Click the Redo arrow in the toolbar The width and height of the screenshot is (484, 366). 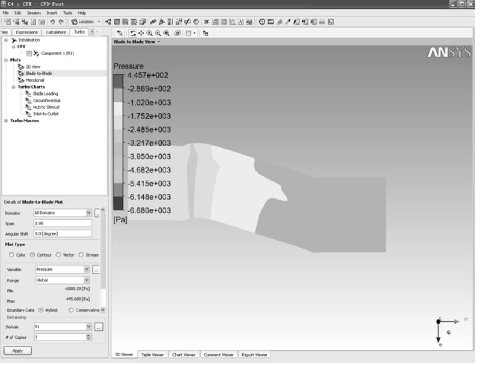(x=61, y=22)
